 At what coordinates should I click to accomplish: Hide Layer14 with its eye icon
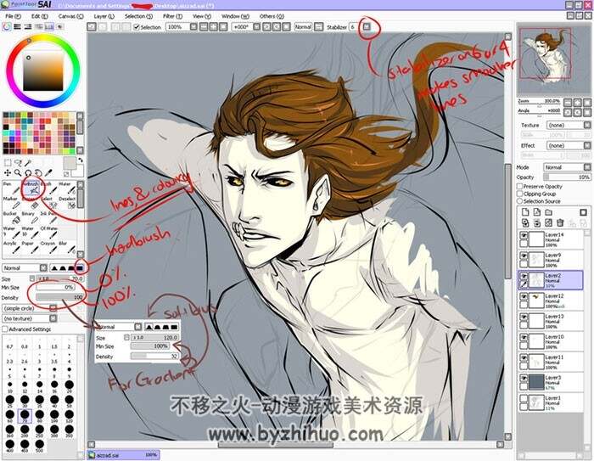click(524, 235)
